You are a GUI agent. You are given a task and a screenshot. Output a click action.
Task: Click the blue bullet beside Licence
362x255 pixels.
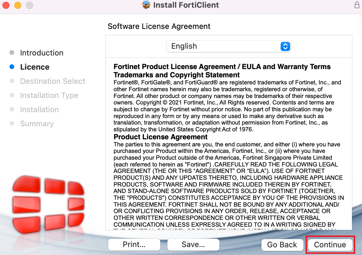coord(12,67)
